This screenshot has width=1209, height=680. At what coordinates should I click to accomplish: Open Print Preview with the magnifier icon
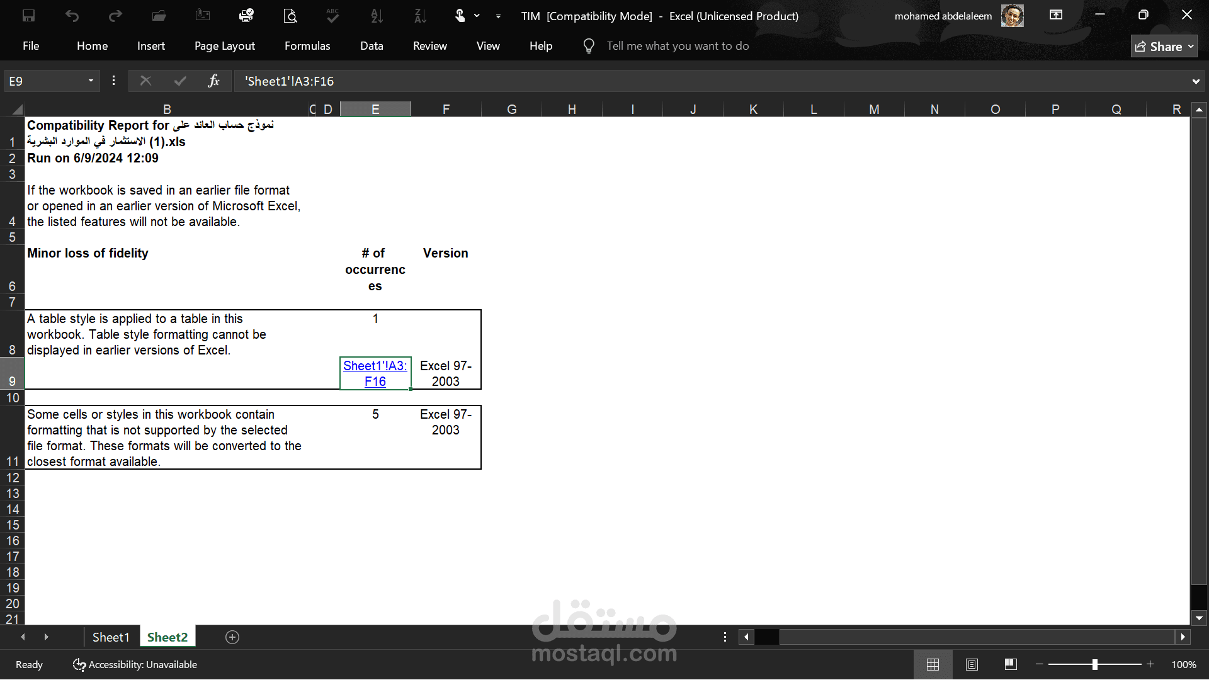(290, 16)
